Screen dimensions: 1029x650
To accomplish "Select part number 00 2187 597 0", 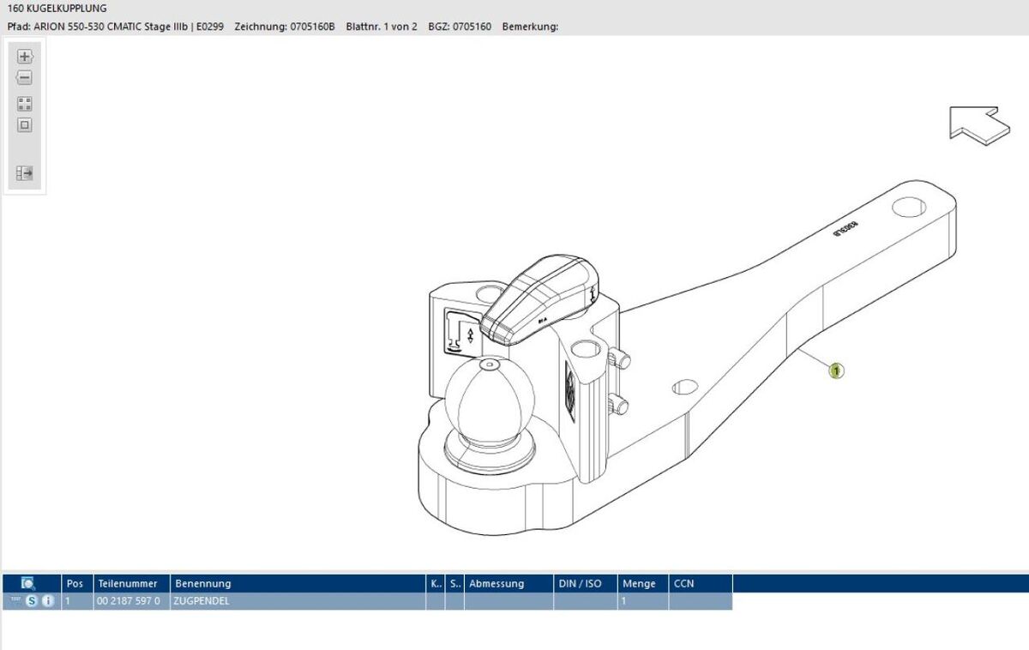I will pos(129,601).
